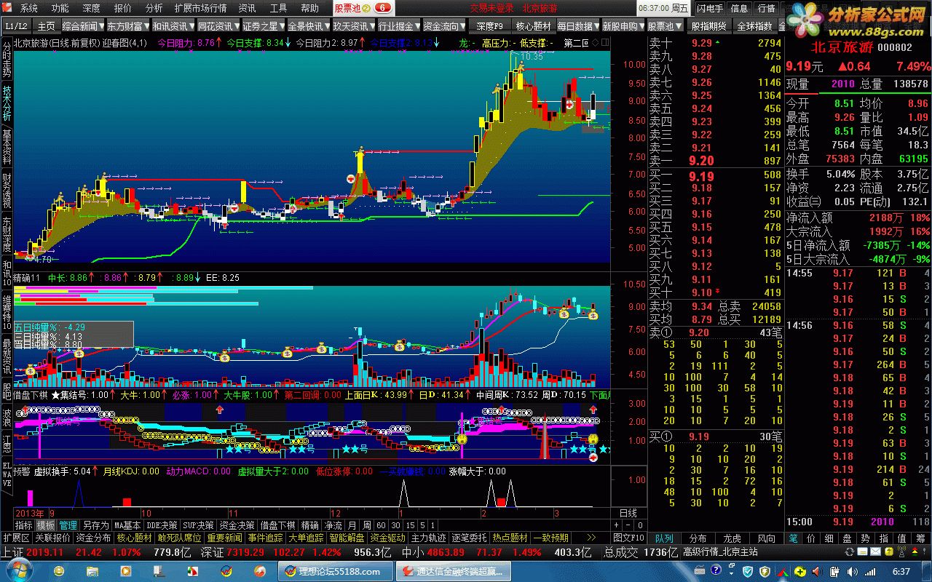Open the 关联报价 bottom panel tab

tap(52, 538)
